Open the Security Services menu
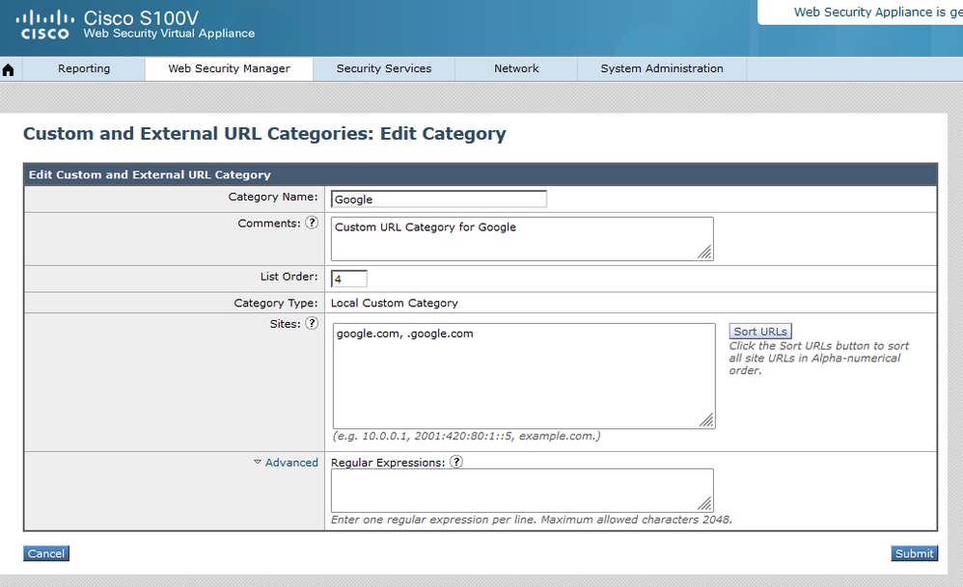The width and height of the screenshot is (963, 587). 384,68
